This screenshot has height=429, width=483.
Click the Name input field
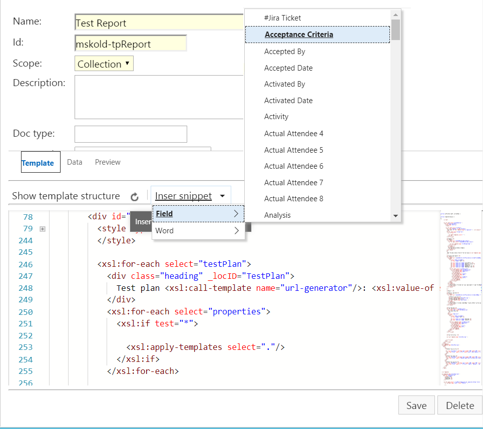point(158,23)
